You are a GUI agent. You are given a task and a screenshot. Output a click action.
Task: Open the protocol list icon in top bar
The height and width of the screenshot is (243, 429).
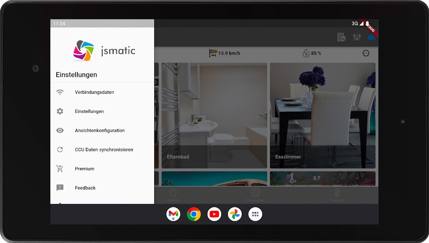342,37
